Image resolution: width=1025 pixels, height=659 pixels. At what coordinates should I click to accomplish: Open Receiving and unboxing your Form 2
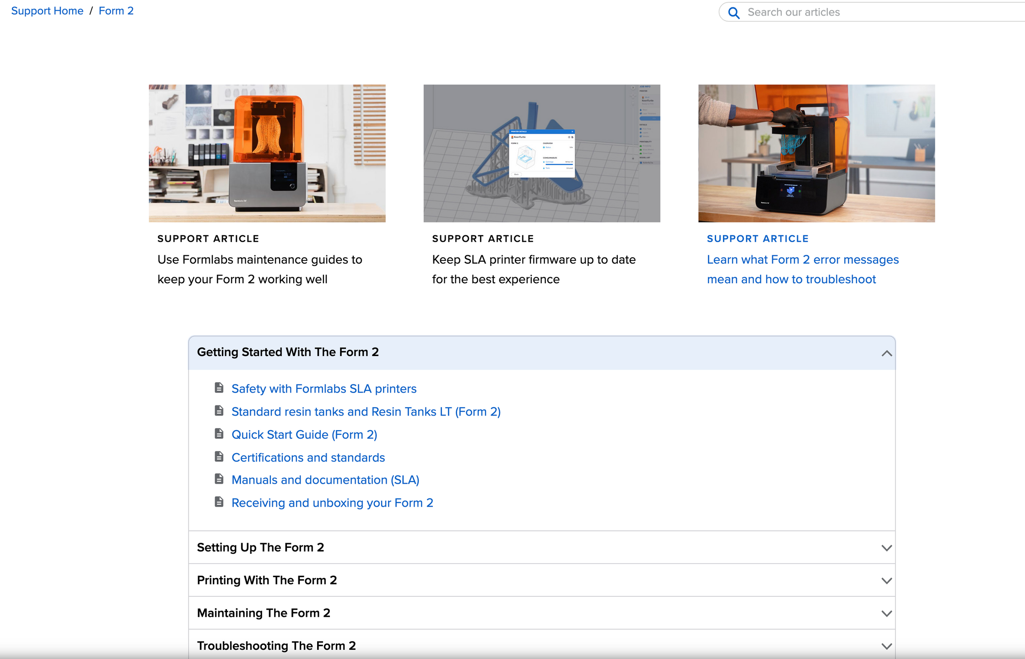[x=332, y=502]
